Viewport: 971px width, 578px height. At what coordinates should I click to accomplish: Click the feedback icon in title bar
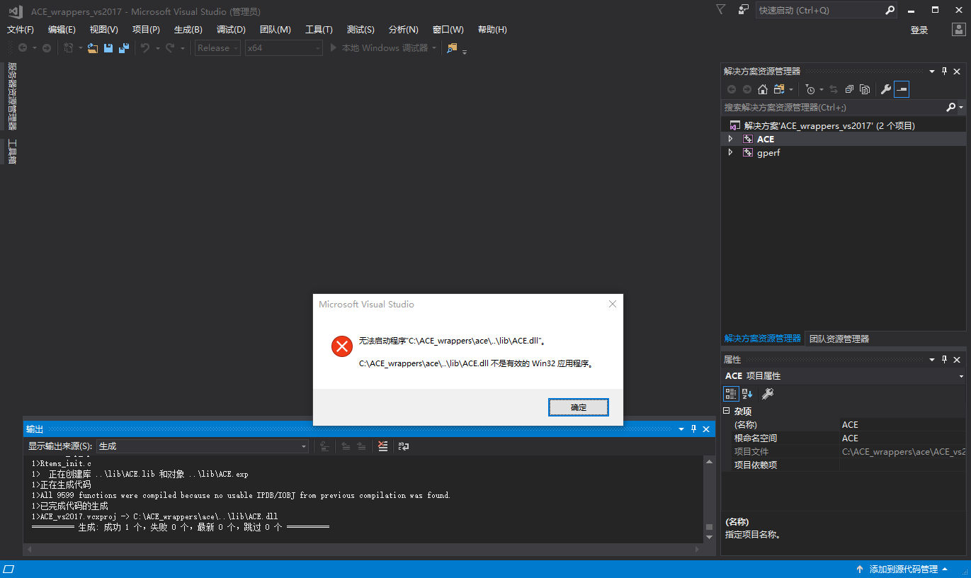pos(744,10)
